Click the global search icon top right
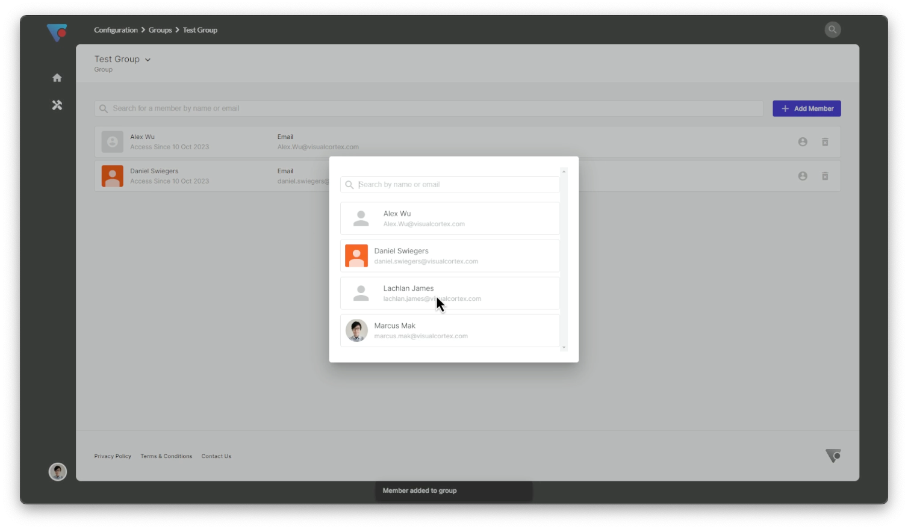908x529 pixels. pos(832,29)
